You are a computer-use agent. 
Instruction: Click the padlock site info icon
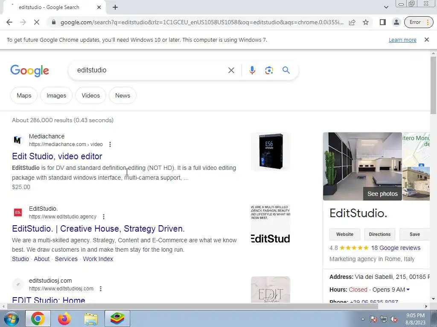pyautogui.click(x=54, y=22)
